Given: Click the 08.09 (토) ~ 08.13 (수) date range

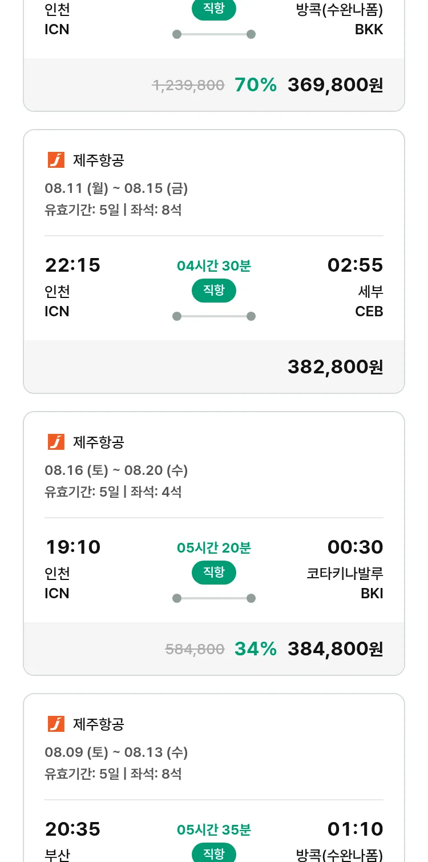Looking at the screenshot, I should tap(116, 752).
